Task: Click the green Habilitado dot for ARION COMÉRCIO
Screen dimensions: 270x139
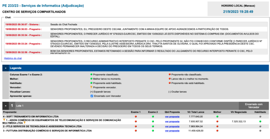Action: tap(260, 121)
